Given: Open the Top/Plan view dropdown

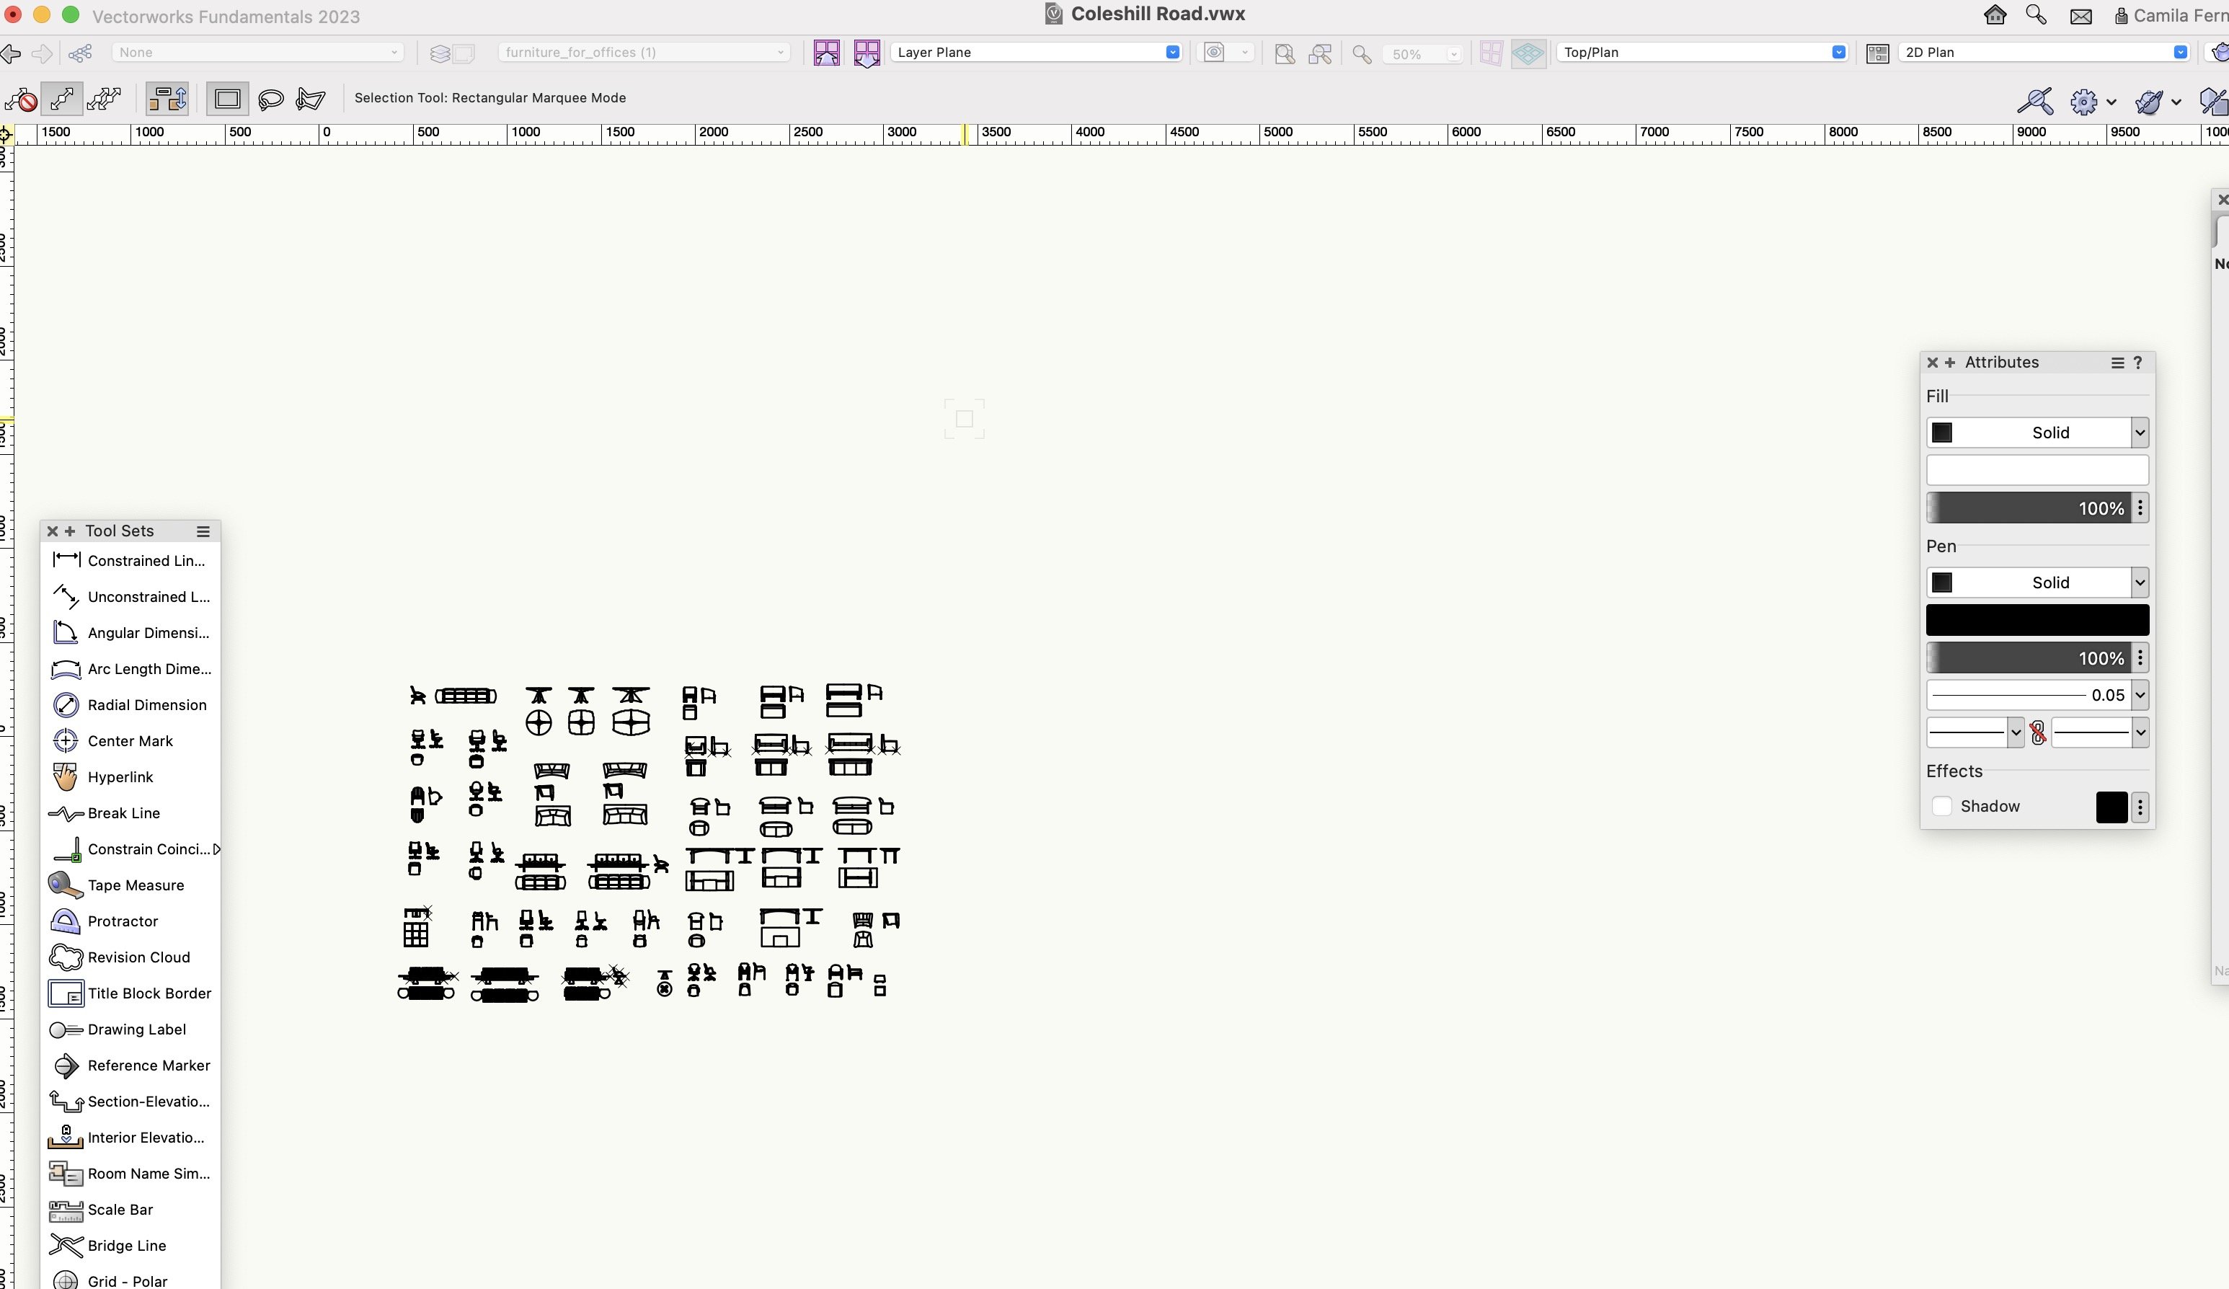Looking at the screenshot, I should pyautogui.click(x=1838, y=52).
